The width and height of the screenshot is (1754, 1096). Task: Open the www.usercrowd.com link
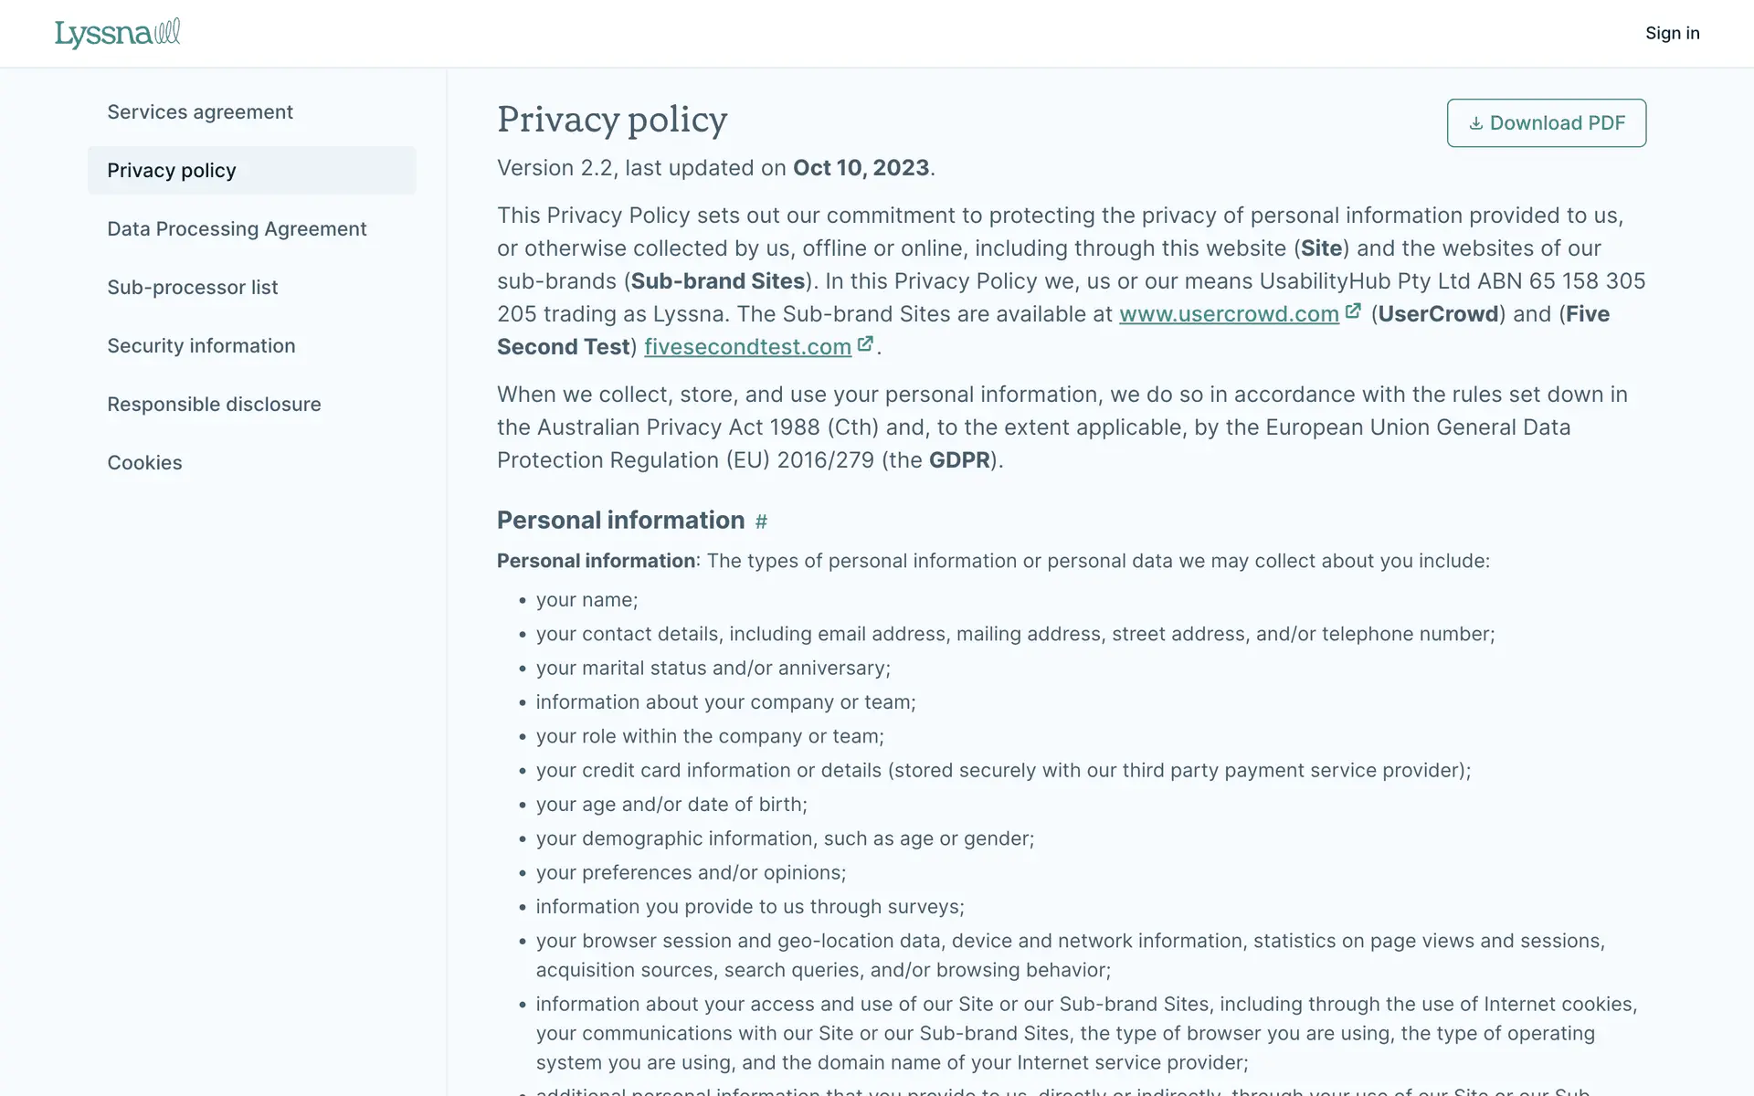[1229, 314]
